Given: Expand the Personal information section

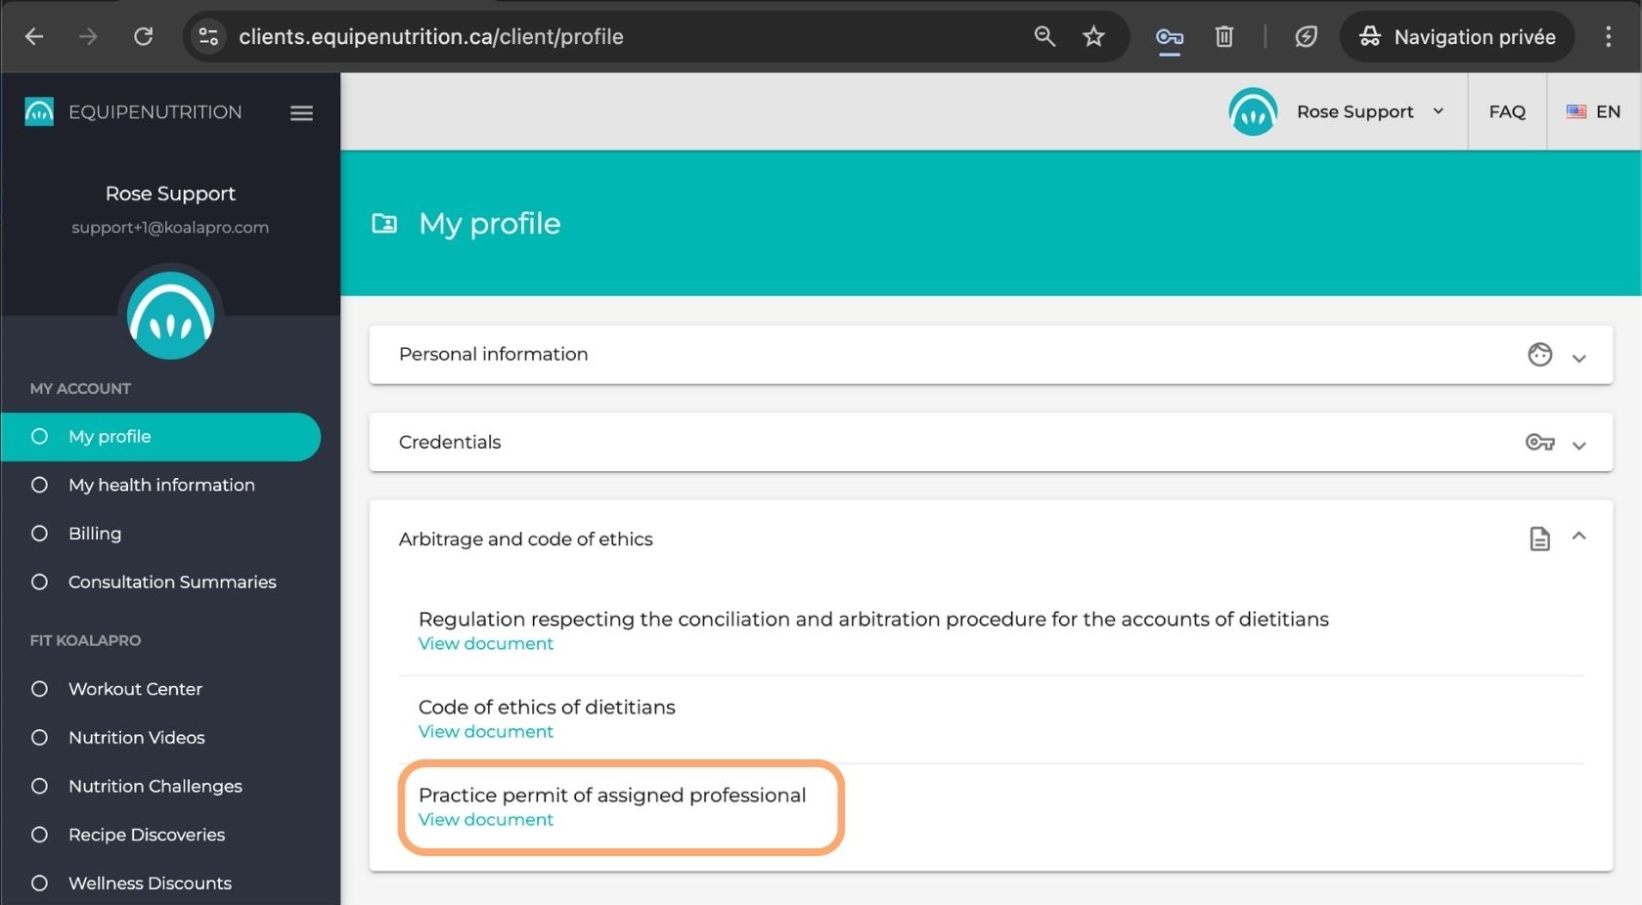Looking at the screenshot, I should (x=1578, y=359).
